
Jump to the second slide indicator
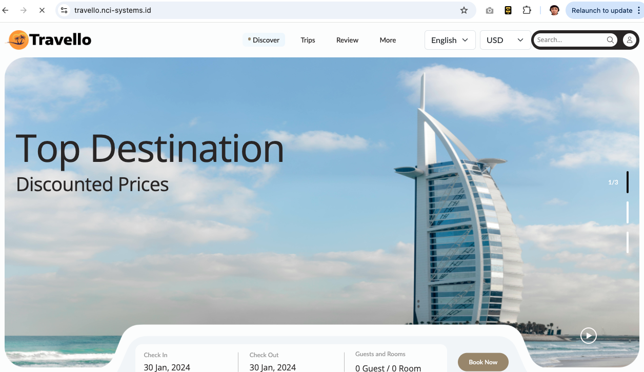[x=628, y=212]
